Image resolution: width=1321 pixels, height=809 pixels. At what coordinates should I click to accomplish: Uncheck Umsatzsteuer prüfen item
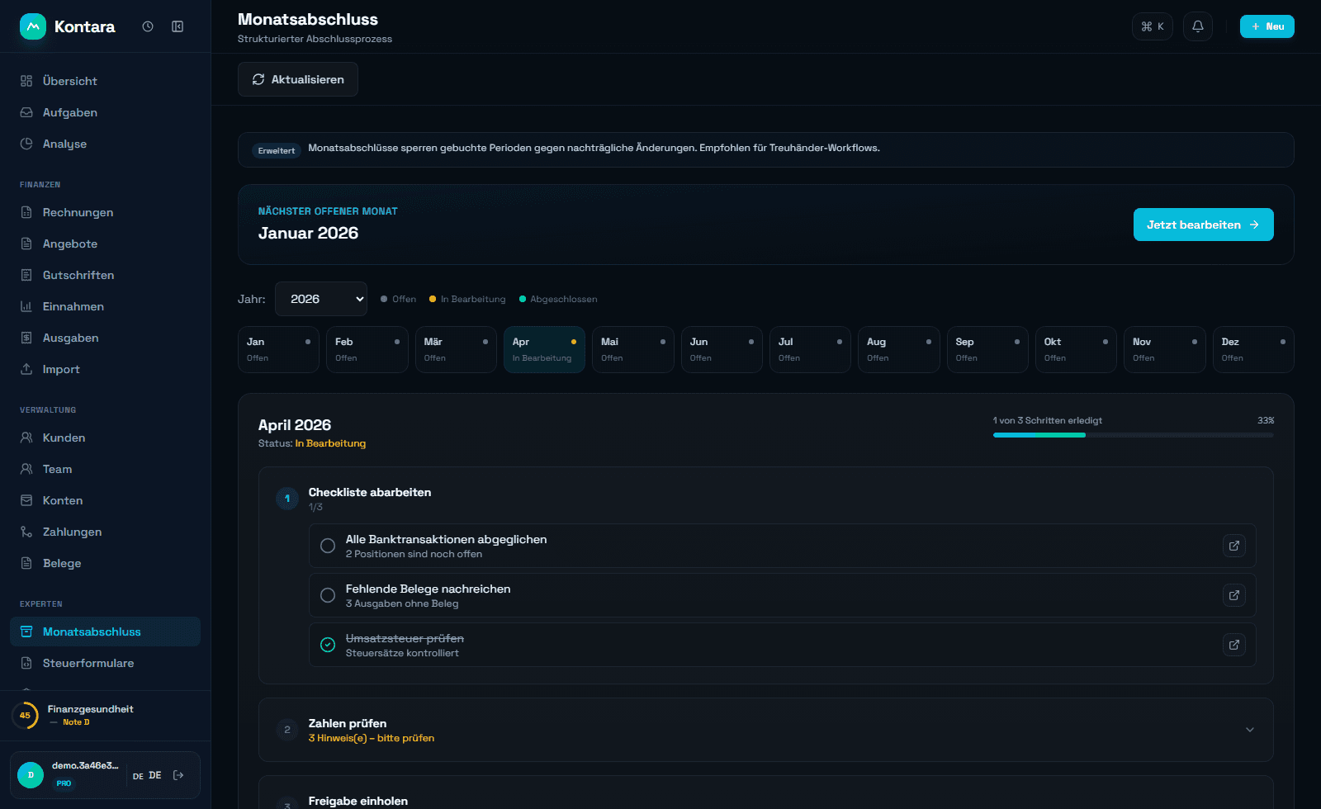coord(328,645)
